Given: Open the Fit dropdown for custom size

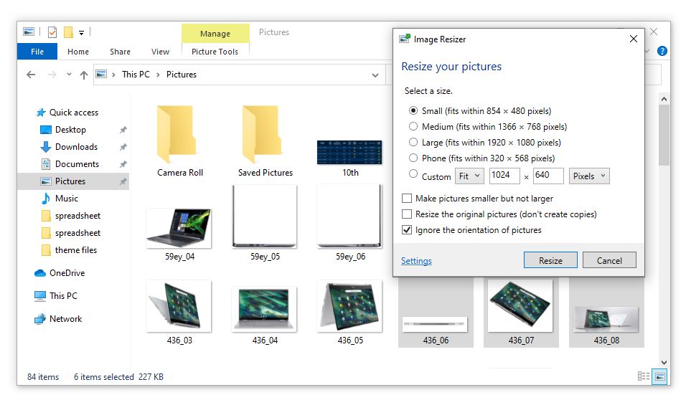Looking at the screenshot, I should pyautogui.click(x=469, y=176).
